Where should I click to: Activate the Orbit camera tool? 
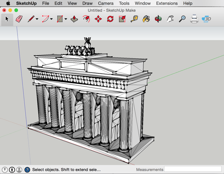[158, 19]
